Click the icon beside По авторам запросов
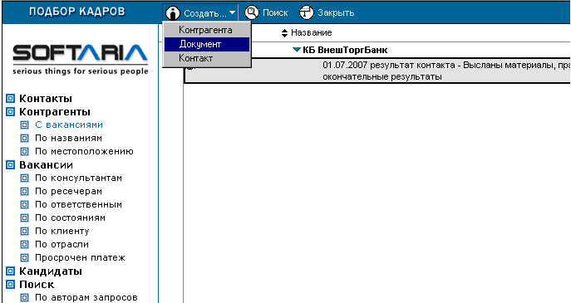Viewport: 571px width, 303px height. pyautogui.click(x=24, y=298)
